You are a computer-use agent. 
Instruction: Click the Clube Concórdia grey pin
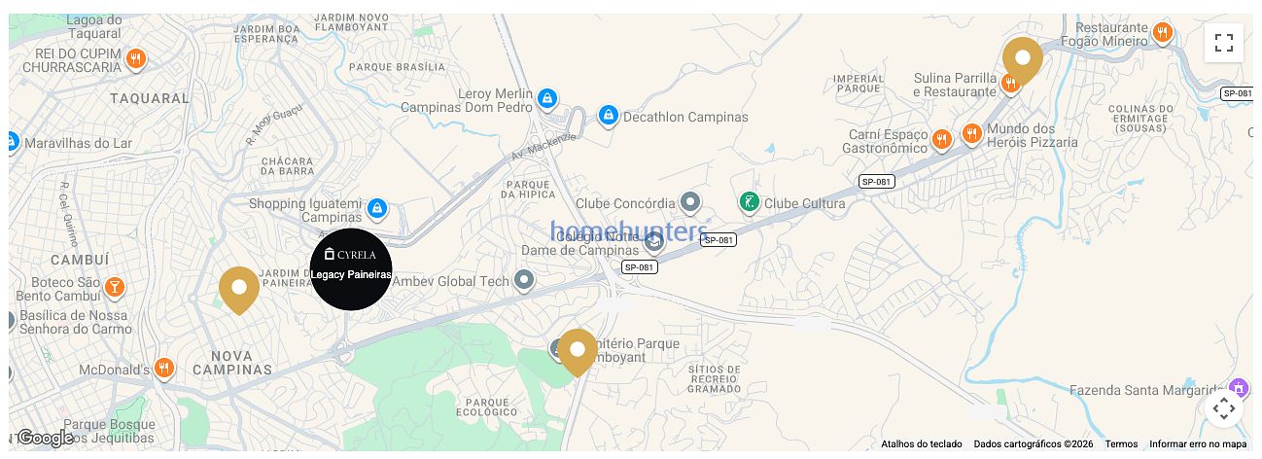(690, 202)
